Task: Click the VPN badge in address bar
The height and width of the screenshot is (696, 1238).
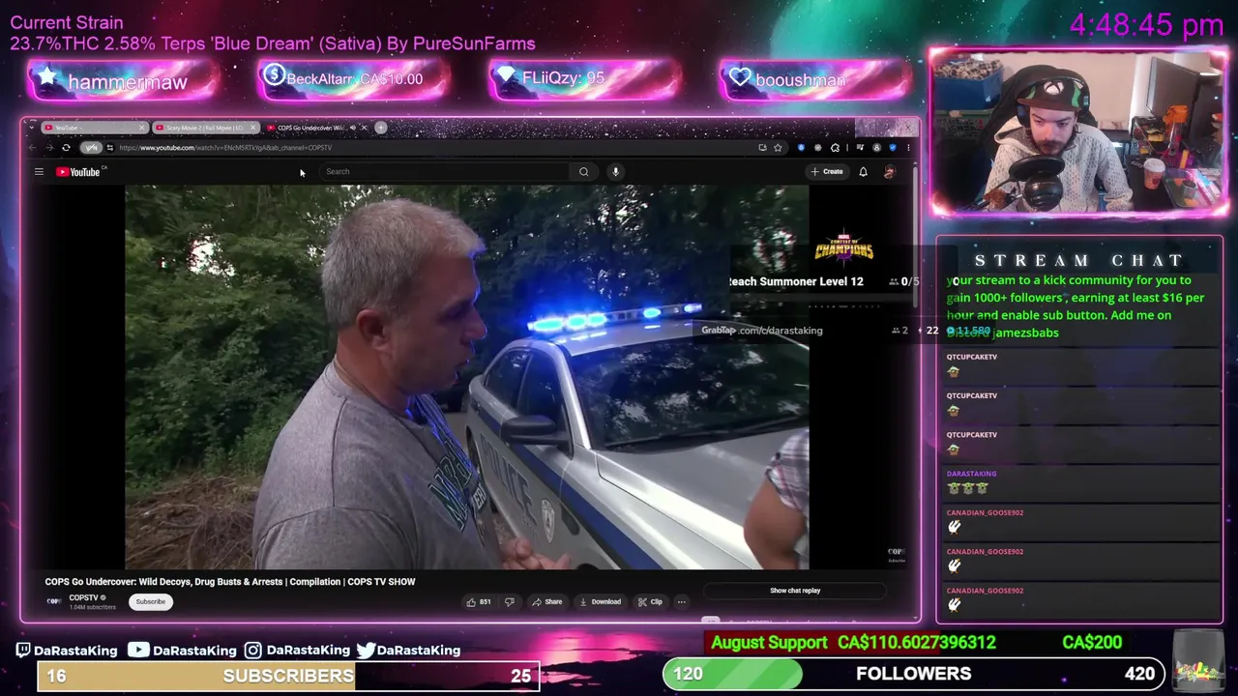Action: pyautogui.click(x=91, y=148)
